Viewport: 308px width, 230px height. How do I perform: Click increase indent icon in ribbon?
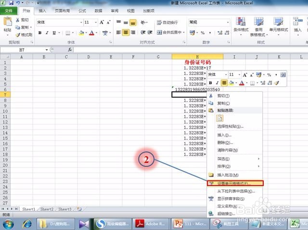150,32
